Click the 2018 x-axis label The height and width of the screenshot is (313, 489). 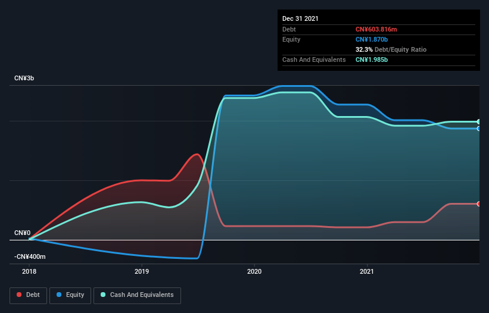(x=29, y=271)
